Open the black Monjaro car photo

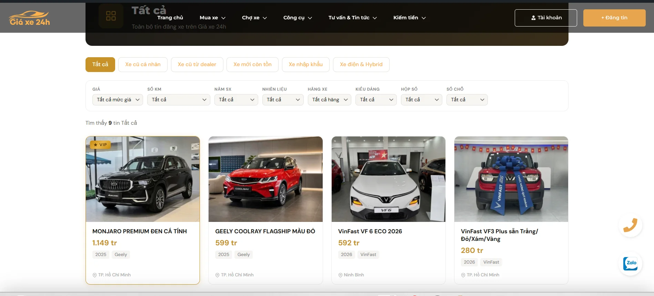[x=143, y=179]
